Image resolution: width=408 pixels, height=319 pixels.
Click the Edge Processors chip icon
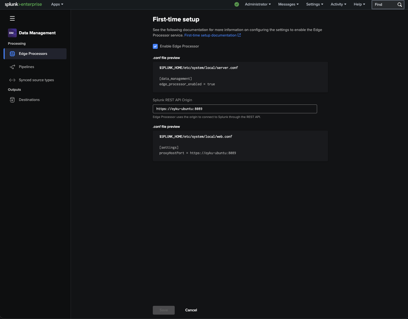[x=12, y=54]
